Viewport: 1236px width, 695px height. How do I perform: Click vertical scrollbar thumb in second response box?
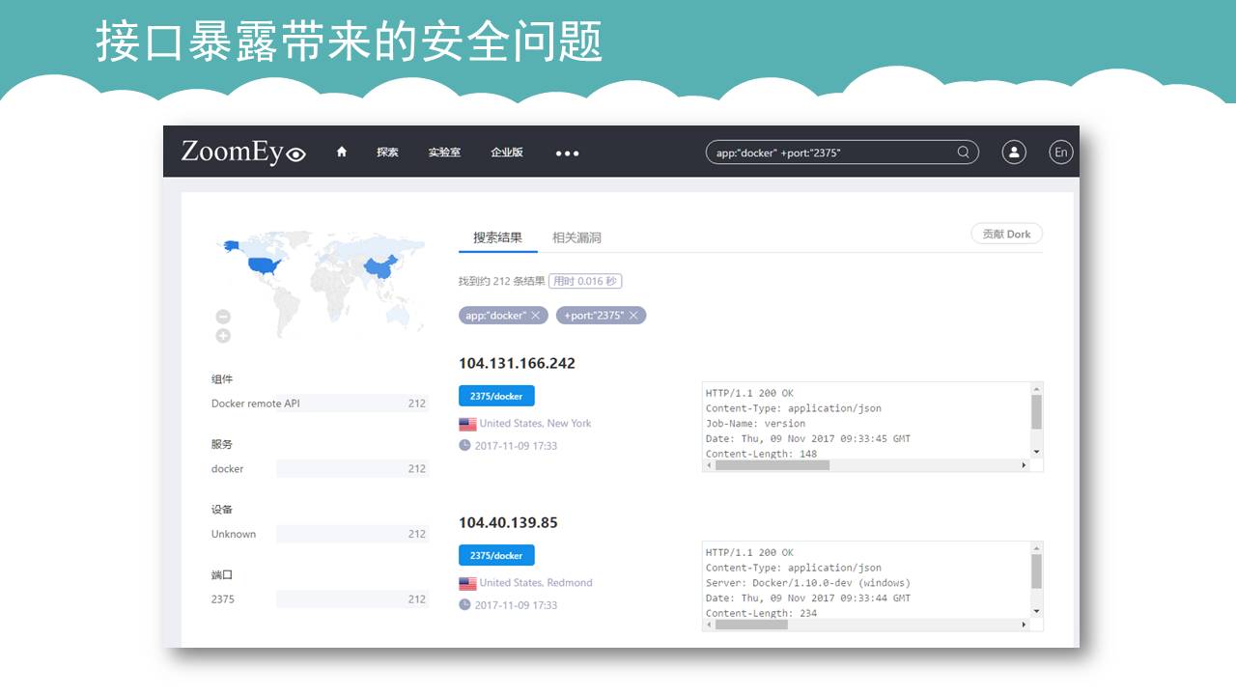click(1036, 570)
